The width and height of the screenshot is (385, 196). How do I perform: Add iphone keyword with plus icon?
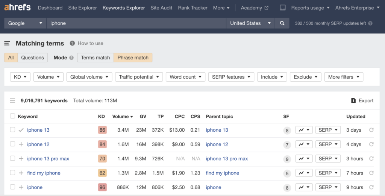(x=21, y=187)
